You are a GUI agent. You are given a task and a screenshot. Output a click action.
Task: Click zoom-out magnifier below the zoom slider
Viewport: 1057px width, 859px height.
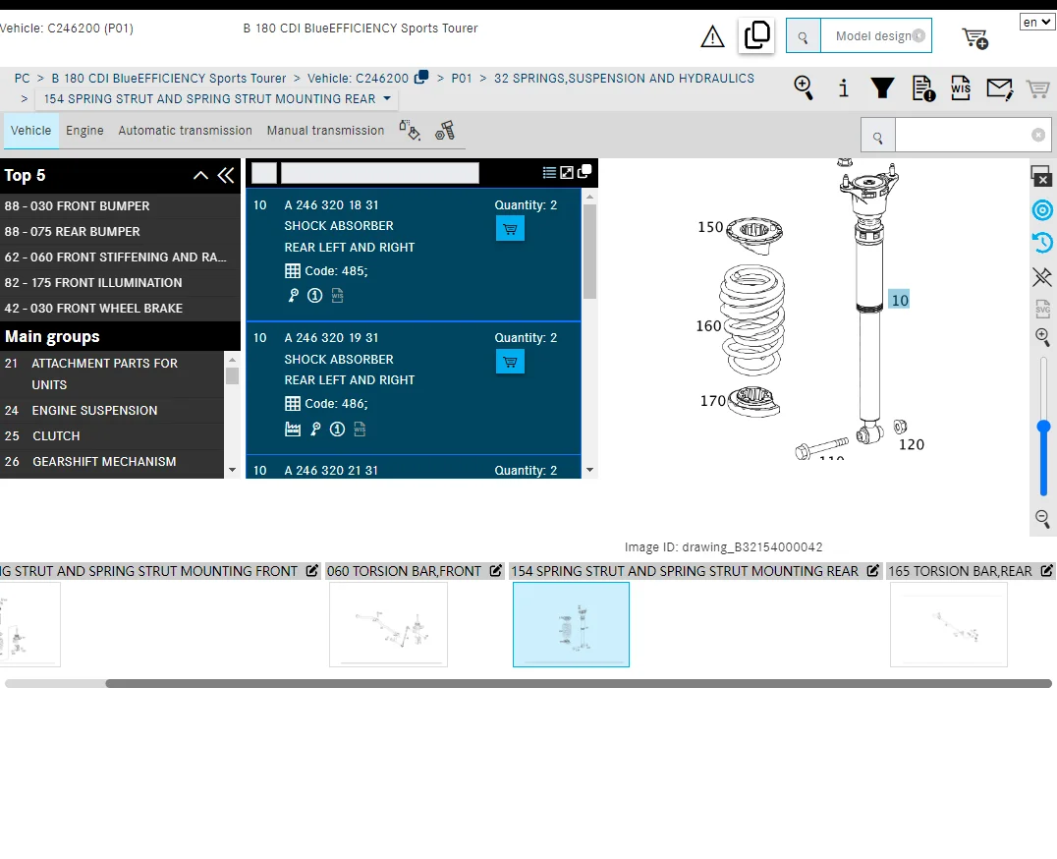(1042, 518)
